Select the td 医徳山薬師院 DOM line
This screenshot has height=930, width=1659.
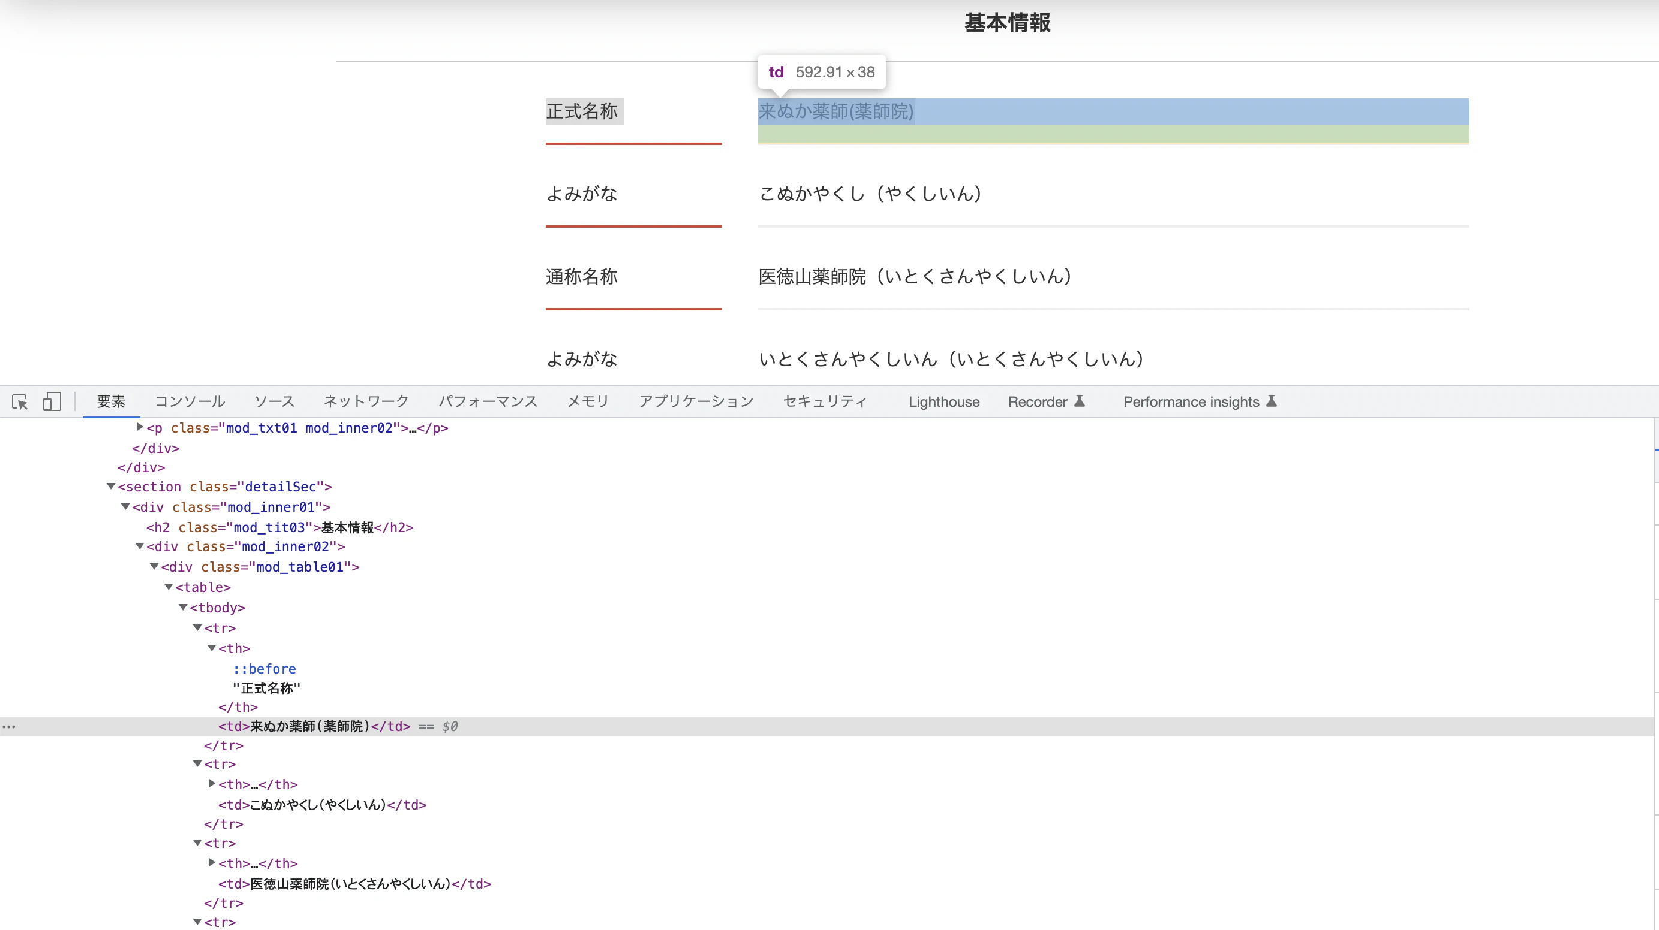(354, 884)
